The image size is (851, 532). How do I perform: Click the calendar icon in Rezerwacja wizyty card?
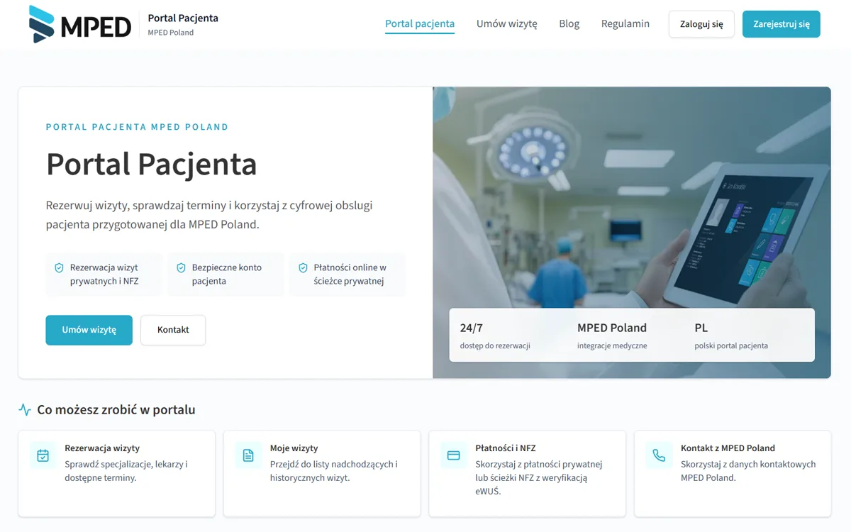43,455
